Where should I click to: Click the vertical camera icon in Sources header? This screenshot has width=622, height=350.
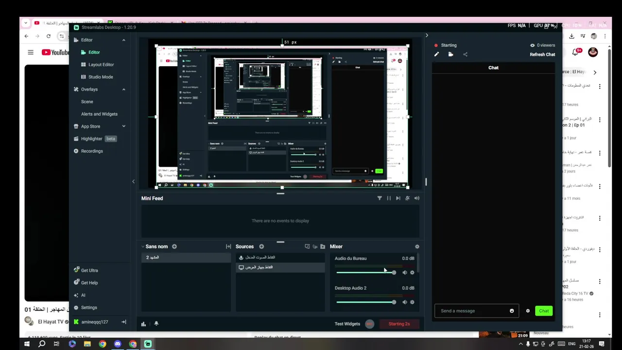(315, 246)
